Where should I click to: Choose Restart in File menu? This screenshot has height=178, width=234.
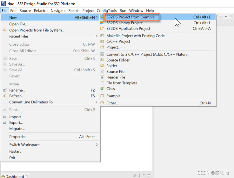point(50,151)
